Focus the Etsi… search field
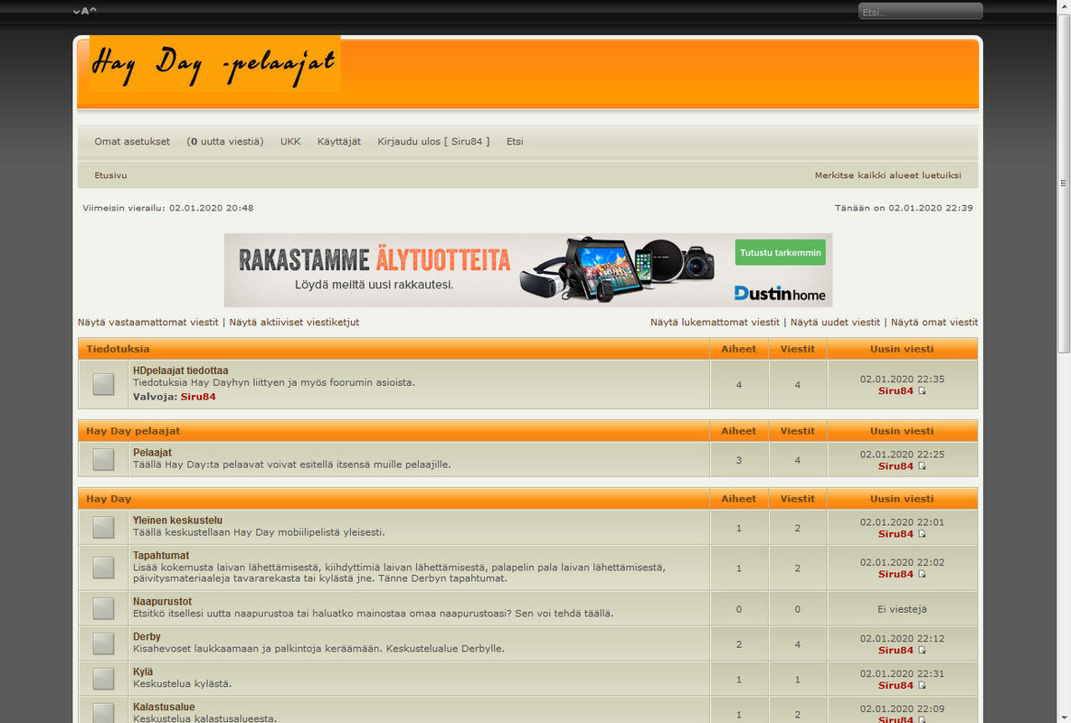Viewport: 1071px width, 723px height. pos(920,12)
